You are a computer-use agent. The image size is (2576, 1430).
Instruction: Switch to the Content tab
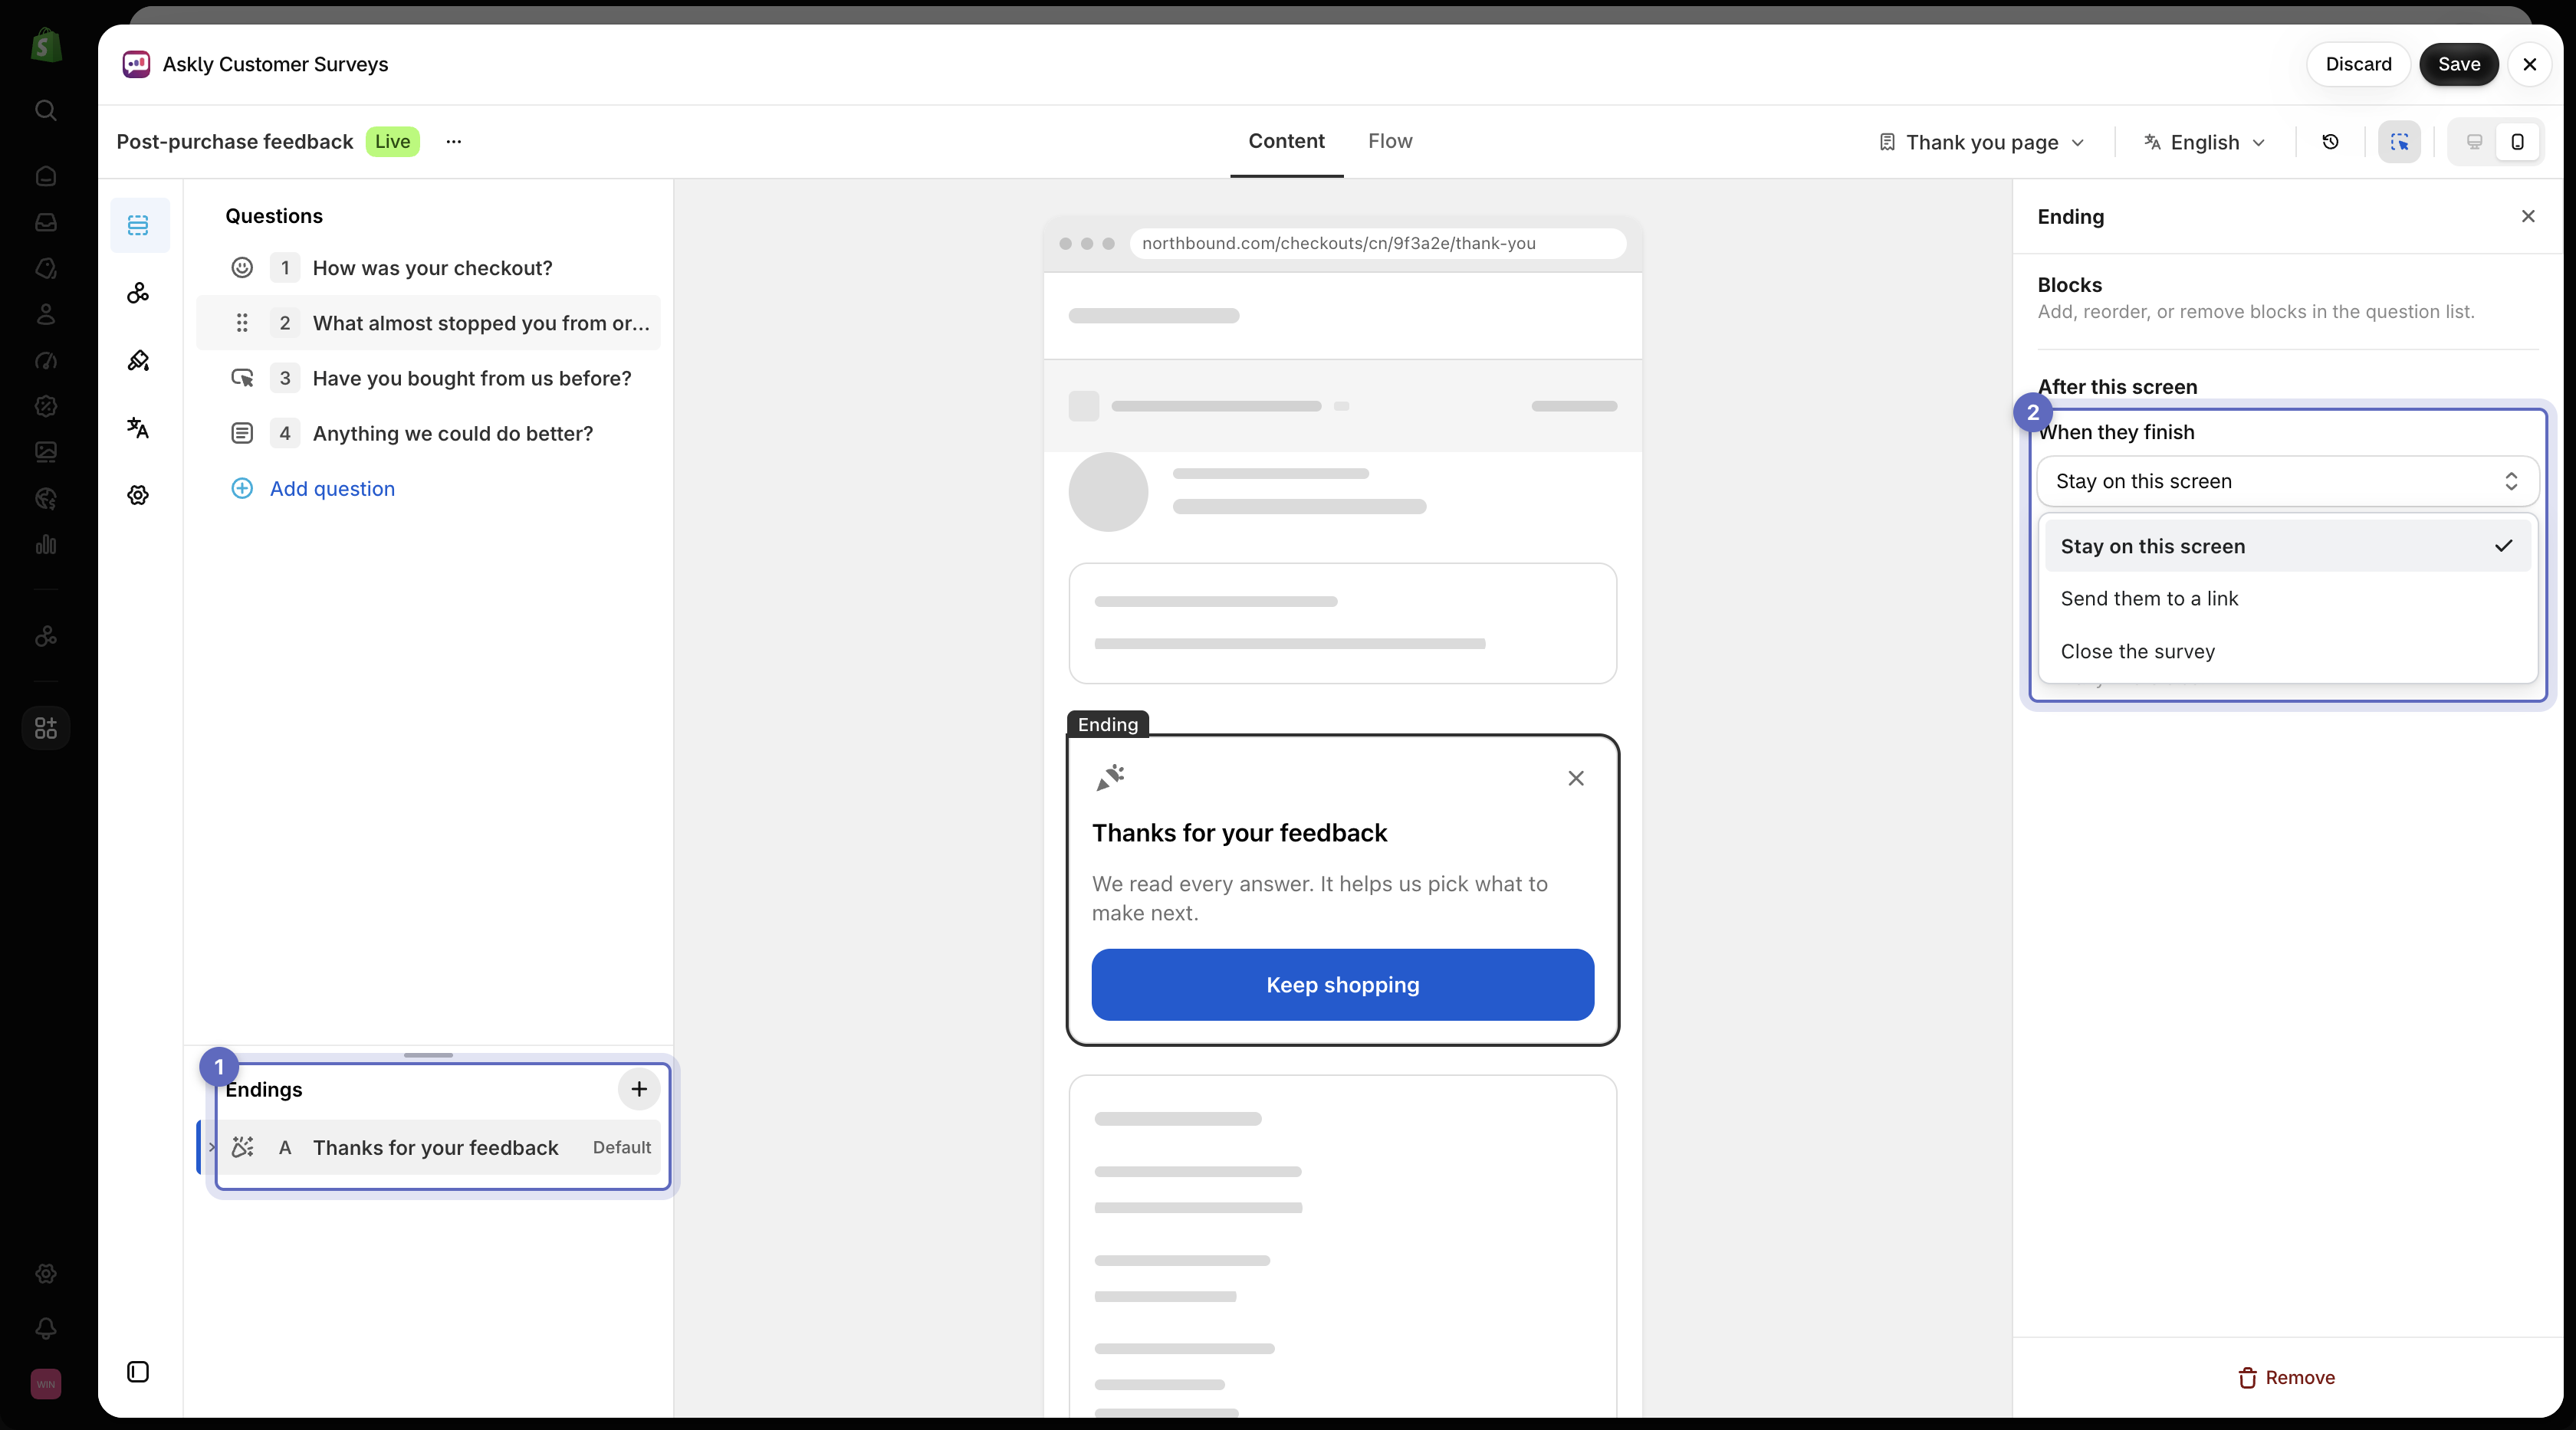click(1286, 141)
